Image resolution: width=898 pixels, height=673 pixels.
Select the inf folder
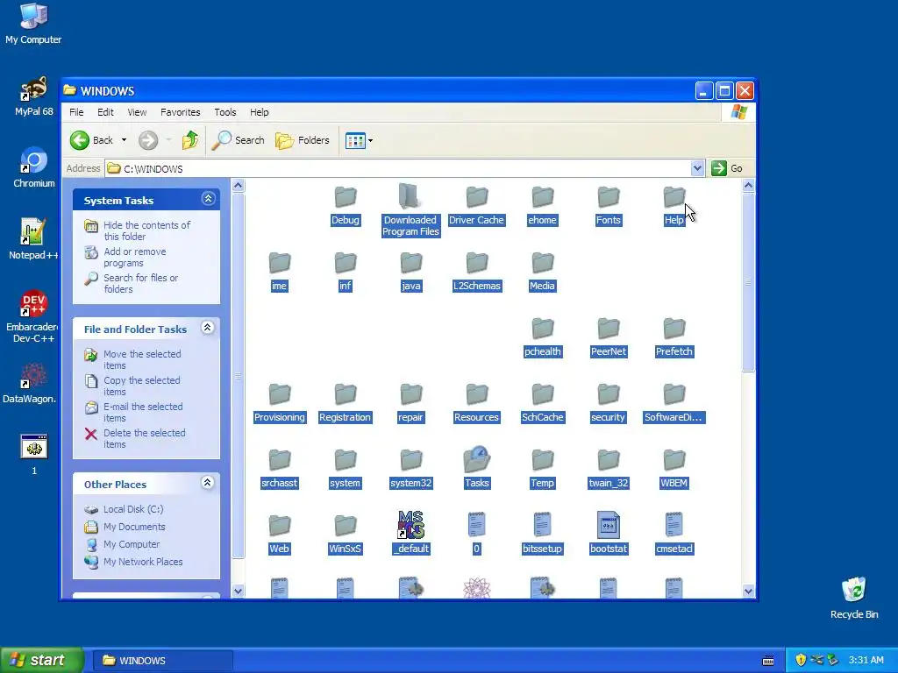(346, 273)
